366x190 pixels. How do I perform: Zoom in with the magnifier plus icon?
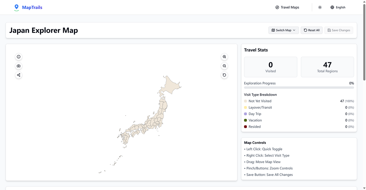[x=224, y=57]
